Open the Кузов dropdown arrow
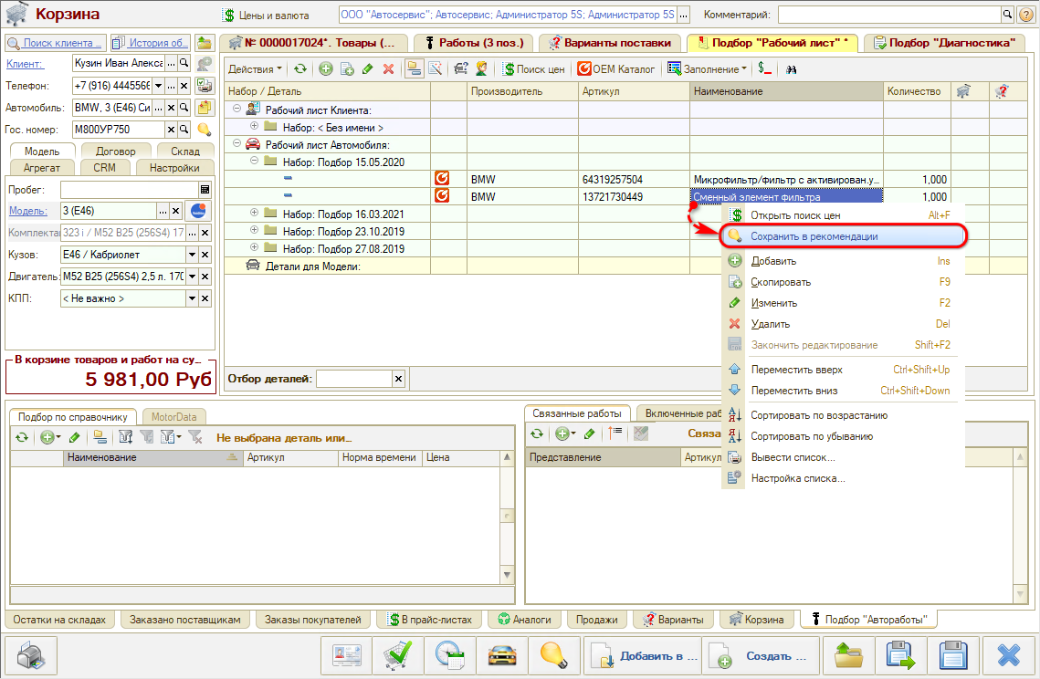The width and height of the screenshot is (1040, 679). click(192, 255)
